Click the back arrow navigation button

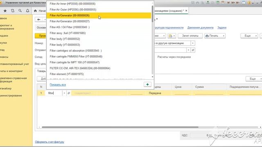point(39,20)
